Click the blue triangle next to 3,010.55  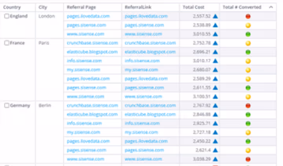coord(215,34)
